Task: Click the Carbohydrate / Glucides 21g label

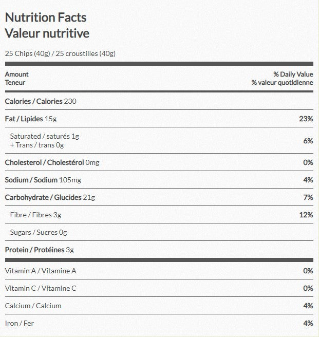Action: pos(50,197)
